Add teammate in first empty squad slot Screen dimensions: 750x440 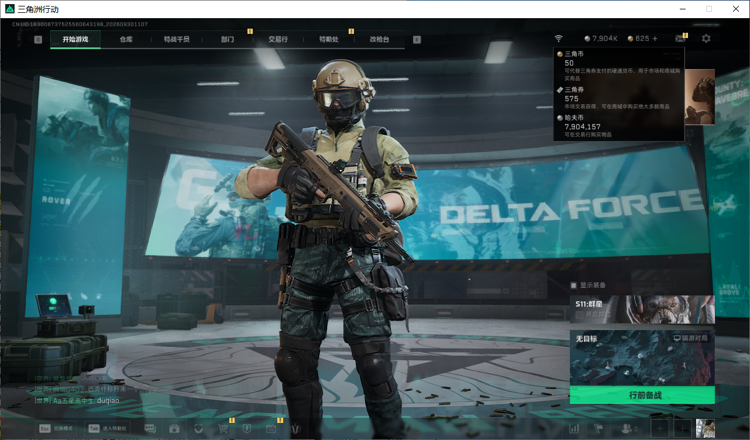coord(660,429)
